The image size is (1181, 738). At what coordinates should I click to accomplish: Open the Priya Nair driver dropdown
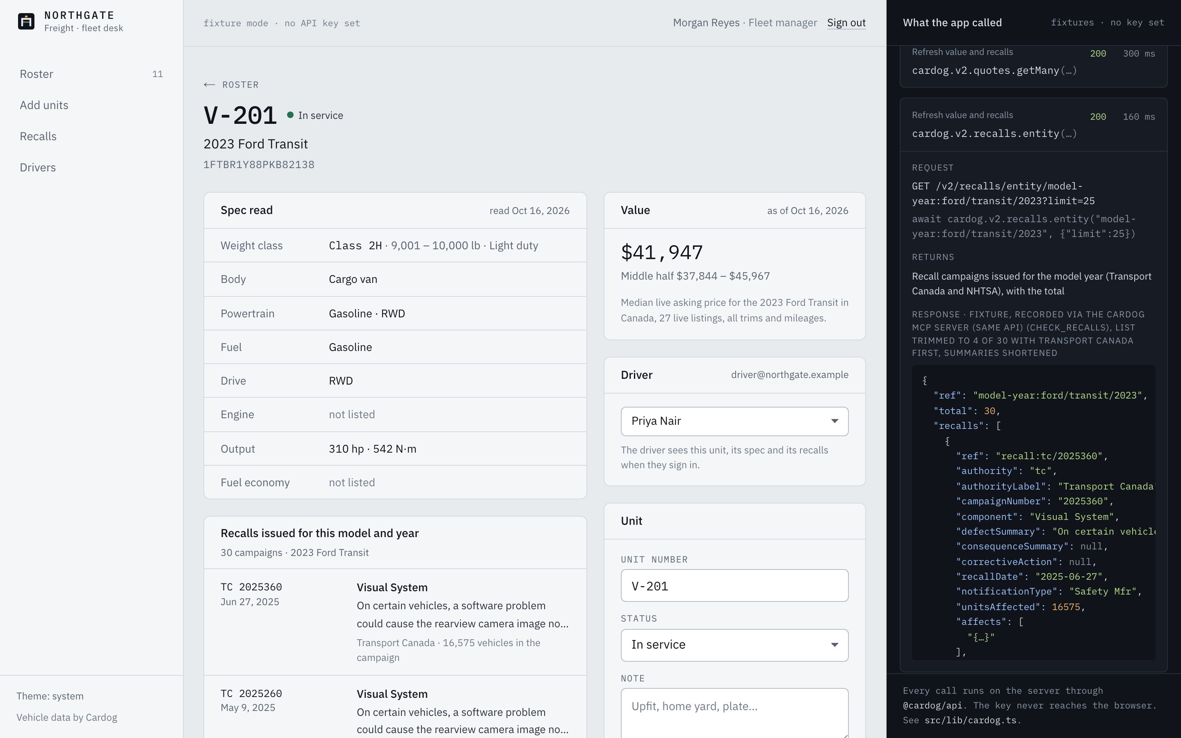[x=734, y=421]
